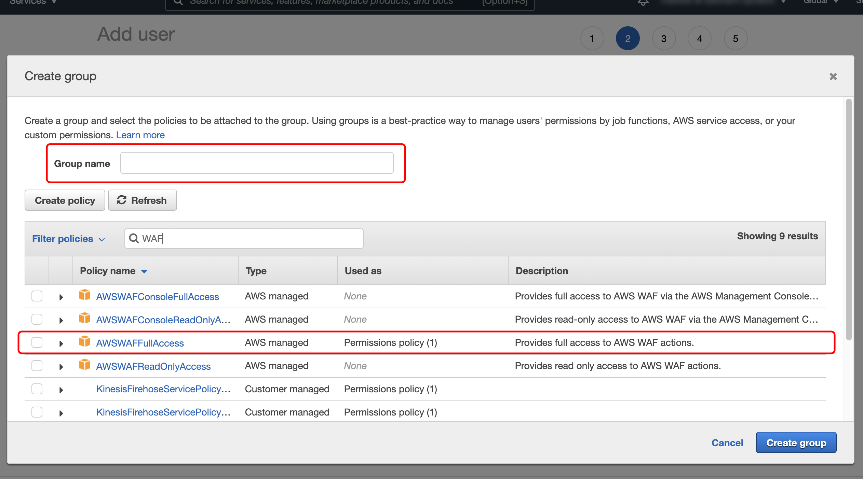Go to wizard step 1

point(592,39)
